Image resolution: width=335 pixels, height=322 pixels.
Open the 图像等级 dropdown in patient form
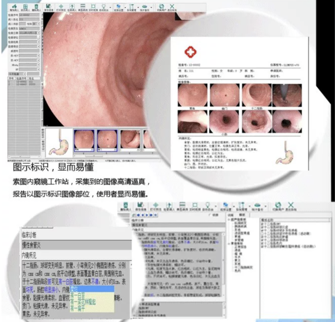38,47
